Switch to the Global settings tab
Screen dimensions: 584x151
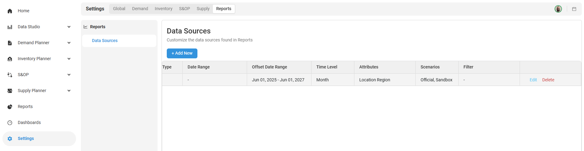119,9
